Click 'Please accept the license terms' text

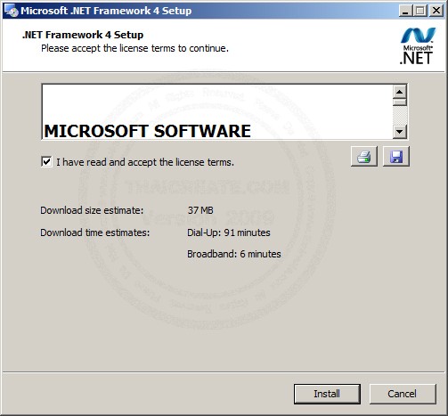pyautogui.click(x=134, y=48)
